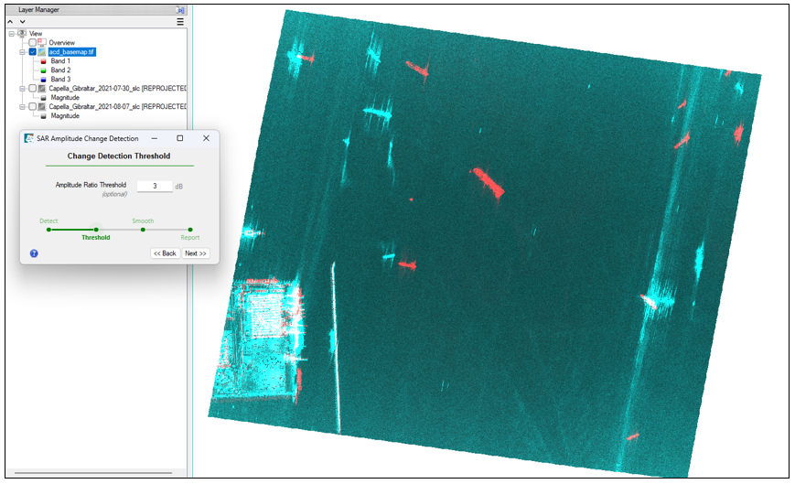This screenshot has height=484, width=795.
Task: Click the Amplitude Ratio Threshold input field
Action: pos(154,186)
